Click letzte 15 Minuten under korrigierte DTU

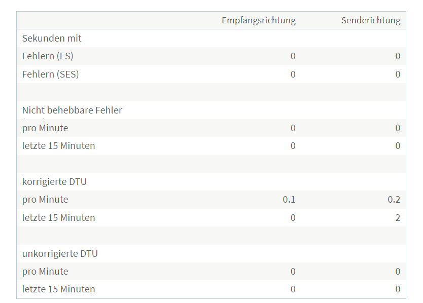[x=58, y=217]
